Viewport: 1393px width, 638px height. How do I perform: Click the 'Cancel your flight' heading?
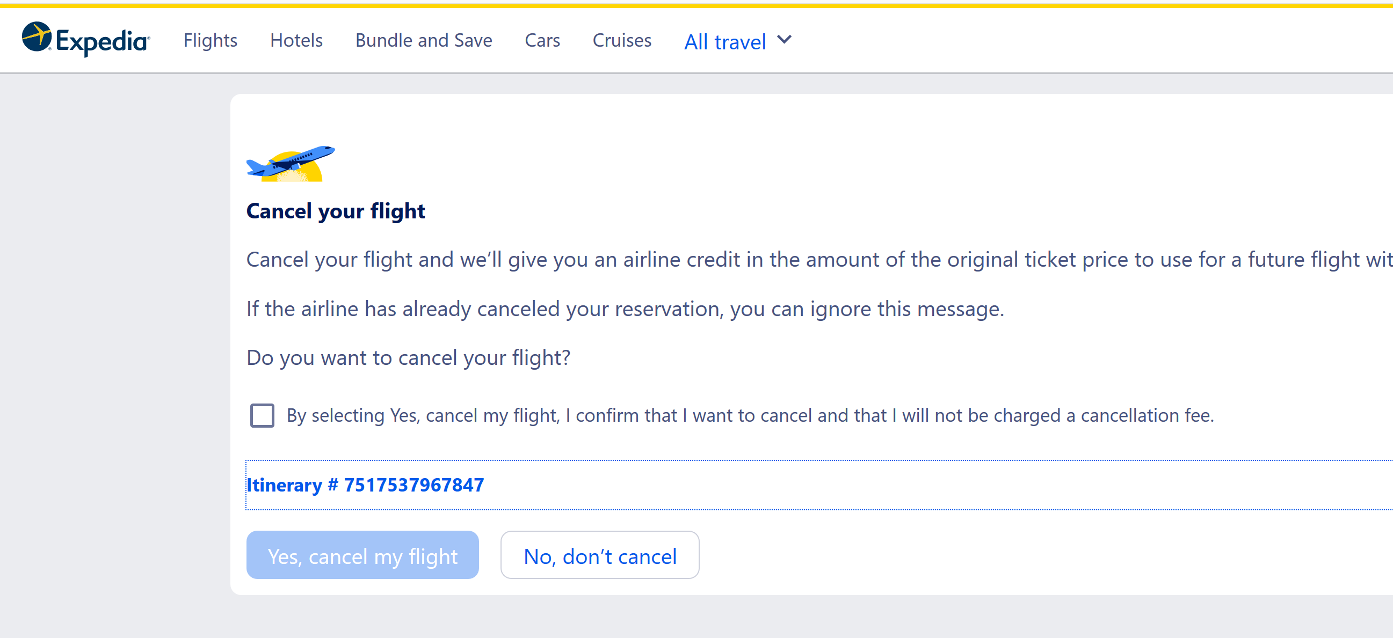tap(336, 211)
